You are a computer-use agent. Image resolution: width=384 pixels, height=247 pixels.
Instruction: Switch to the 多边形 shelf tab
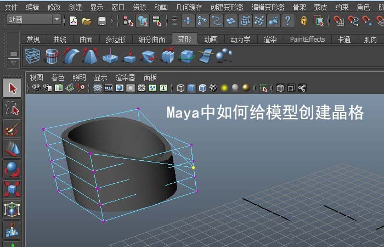[115, 40]
